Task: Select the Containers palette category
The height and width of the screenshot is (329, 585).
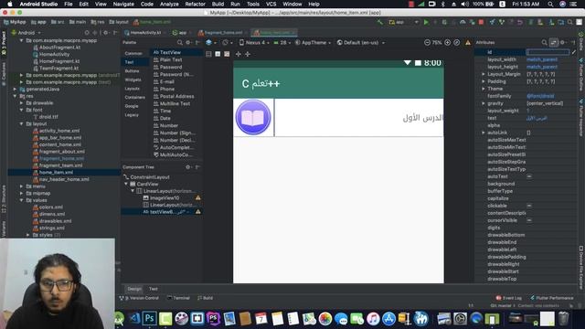Action: click(x=134, y=98)
